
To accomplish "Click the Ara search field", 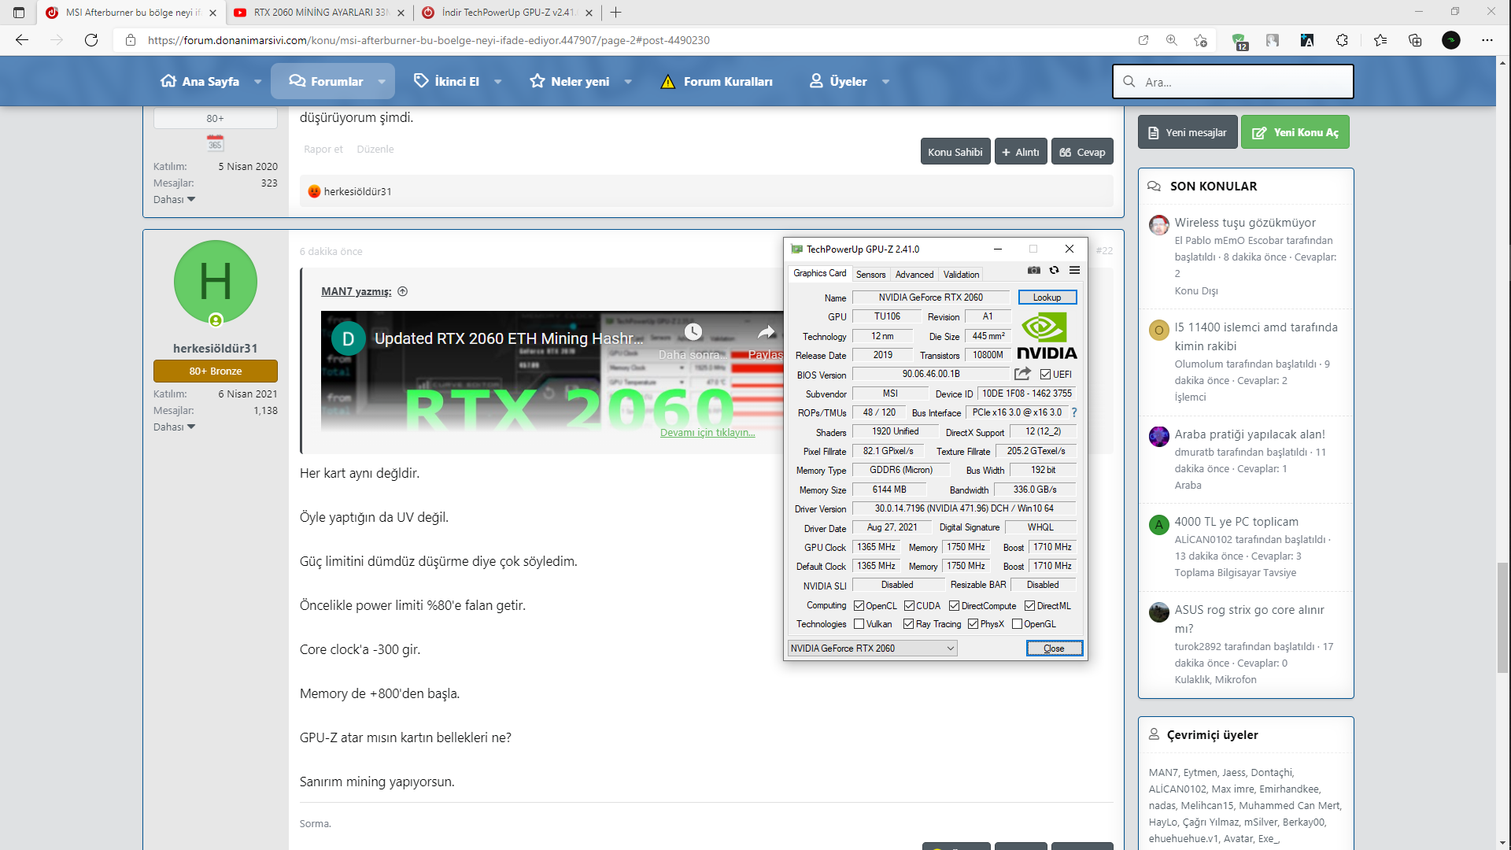I will [x=1232, y=82].
